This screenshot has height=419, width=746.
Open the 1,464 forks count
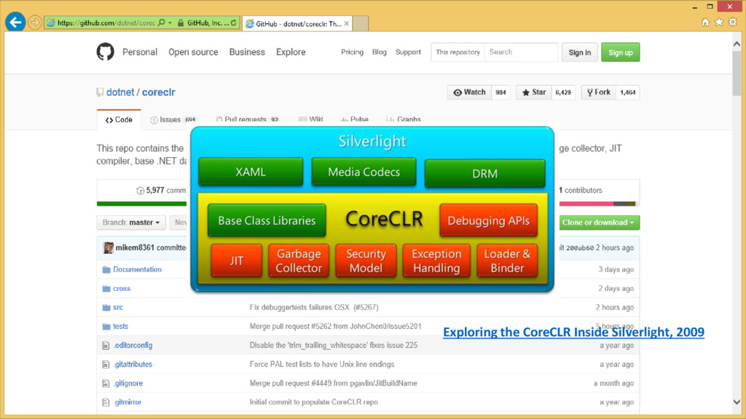point(628,92)
